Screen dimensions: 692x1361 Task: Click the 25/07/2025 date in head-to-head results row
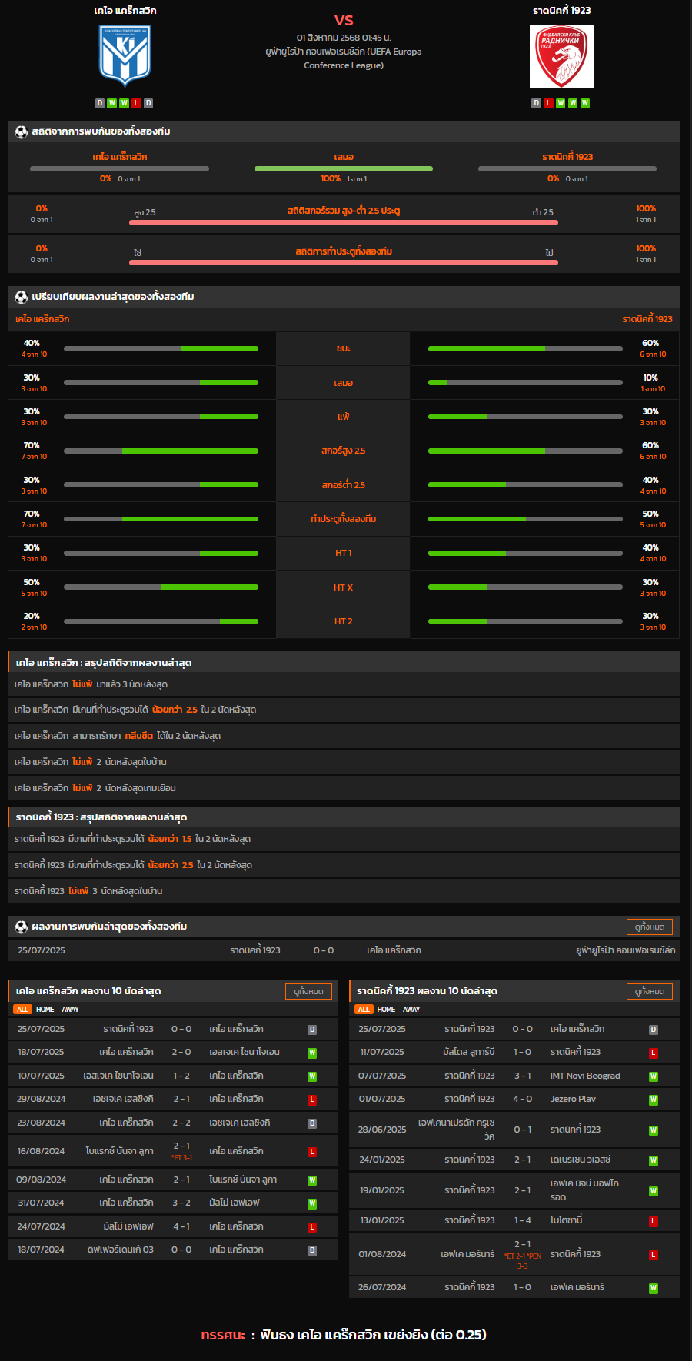pos(42,950)
